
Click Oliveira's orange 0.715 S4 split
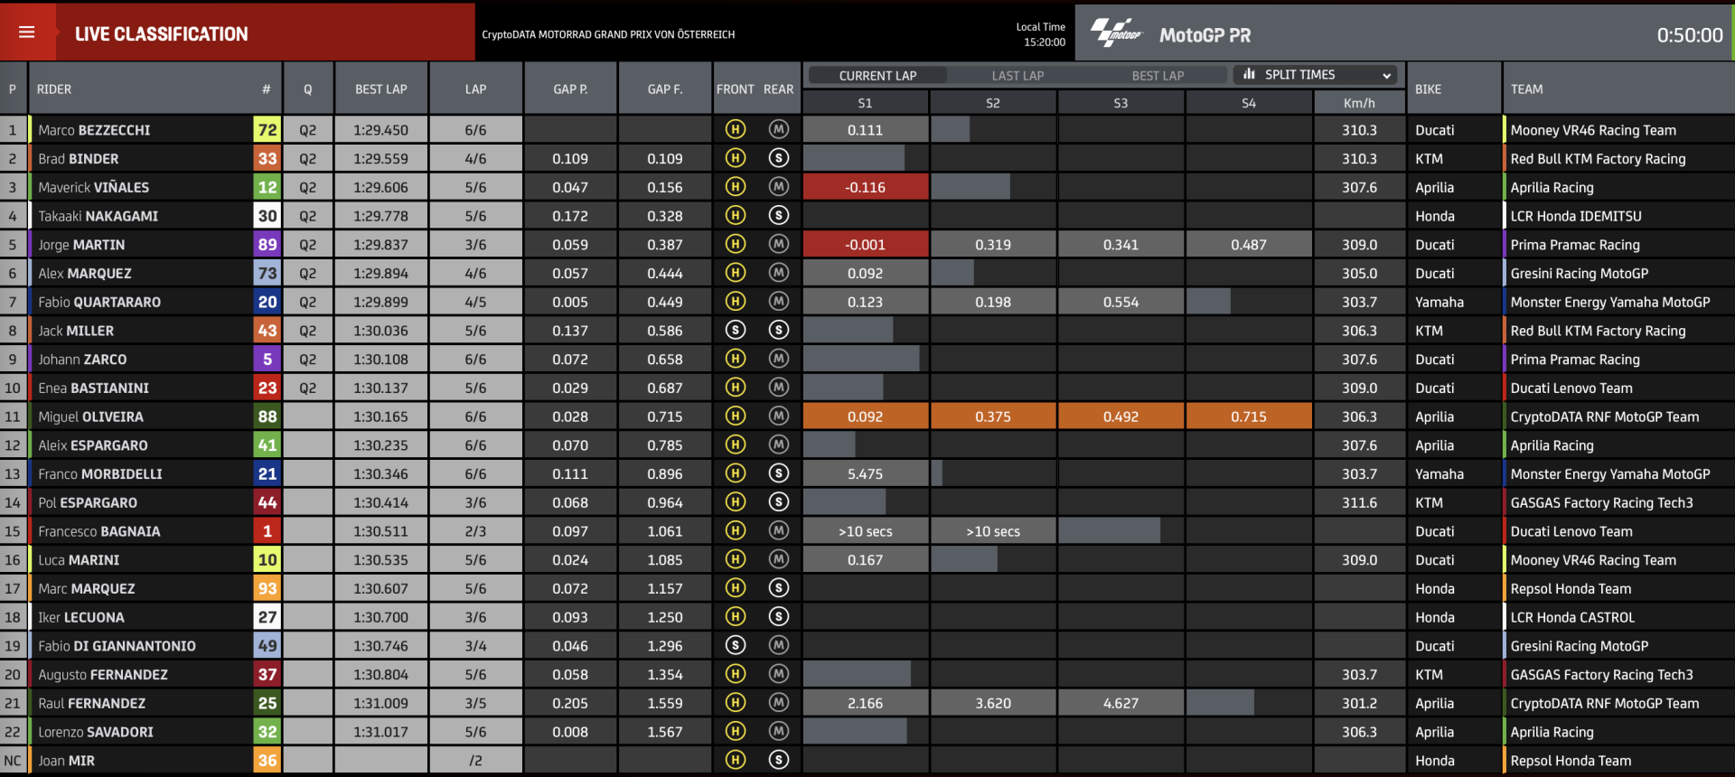click(1249, 417)
